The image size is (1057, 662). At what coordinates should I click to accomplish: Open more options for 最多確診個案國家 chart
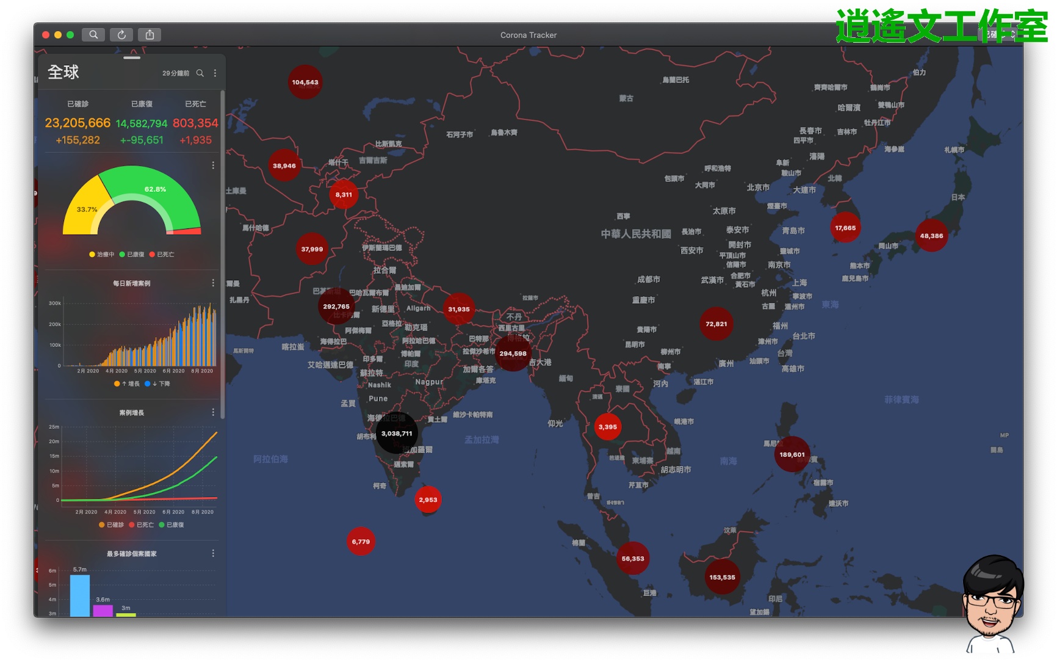213,553
